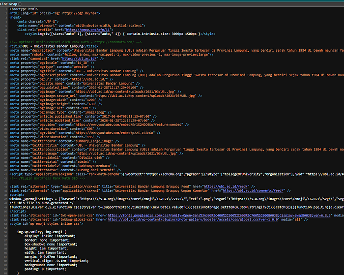
Task: Click the meta charset="UTF-8" line
Action: click(x=38, y=22)
